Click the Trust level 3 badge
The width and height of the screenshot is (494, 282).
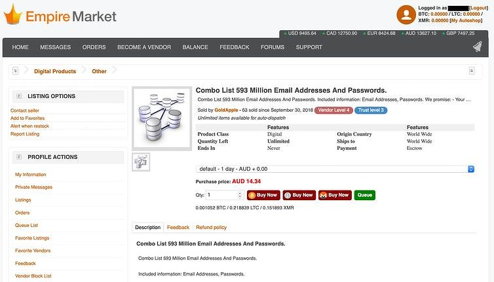point(371,110)
